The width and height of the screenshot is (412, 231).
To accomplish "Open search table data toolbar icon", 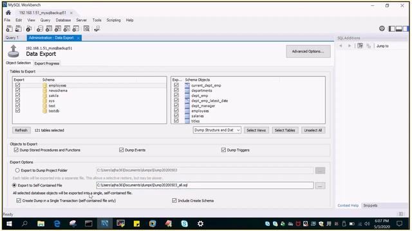I will pyautogui.click(x=86, y=28).
